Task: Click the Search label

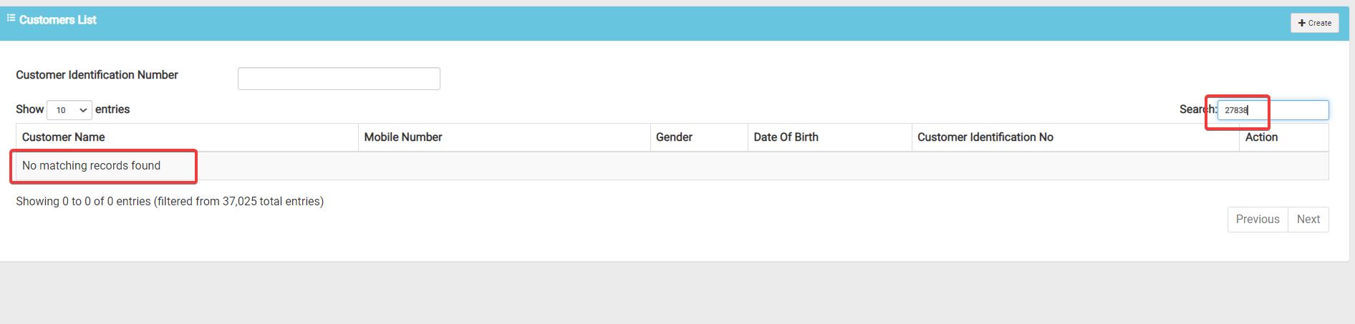Action: point(1198,109)
